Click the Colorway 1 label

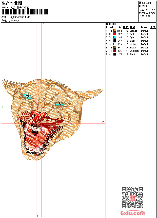pos(15,21)
